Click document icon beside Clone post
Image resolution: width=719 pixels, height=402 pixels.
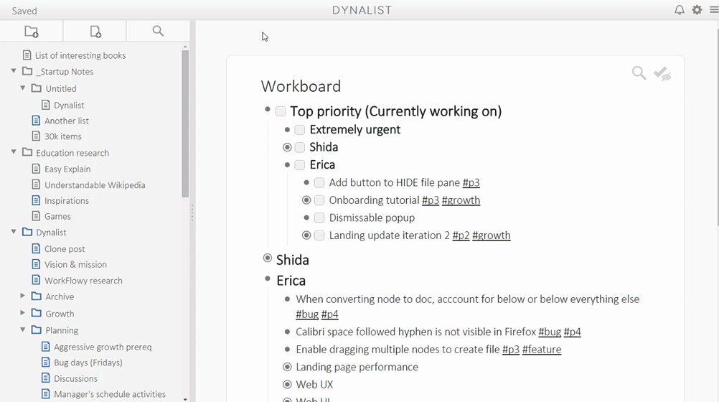tap(36, 248)
